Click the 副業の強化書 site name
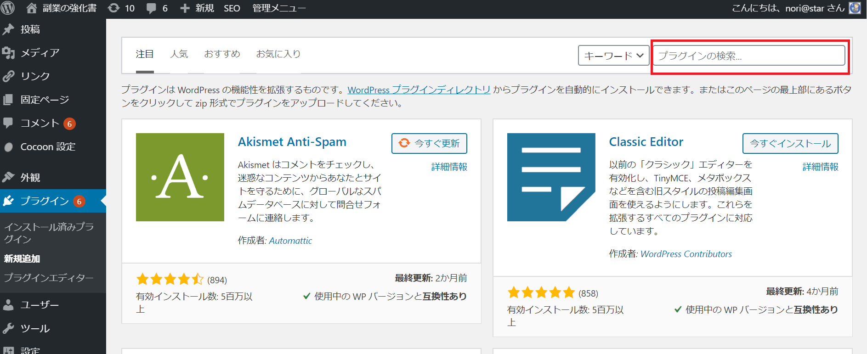This screenshot has width=867, height=354. [x=69, y=8]
